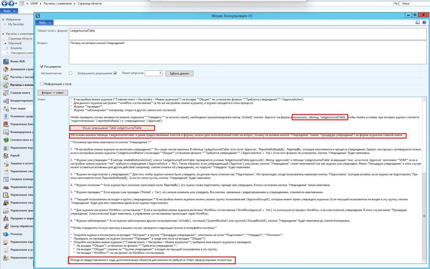Open the Payroll module icon
Screen dimensions: 430x269
[6, 156]
